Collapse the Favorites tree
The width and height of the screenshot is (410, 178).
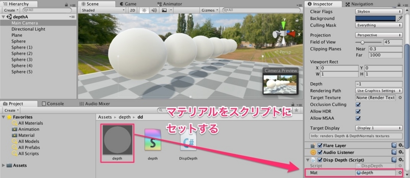[x=3, y=117]
